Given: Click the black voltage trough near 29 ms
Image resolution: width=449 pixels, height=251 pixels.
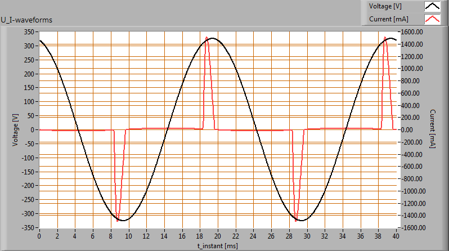Looking at the screenshot, I should (301, 220).
